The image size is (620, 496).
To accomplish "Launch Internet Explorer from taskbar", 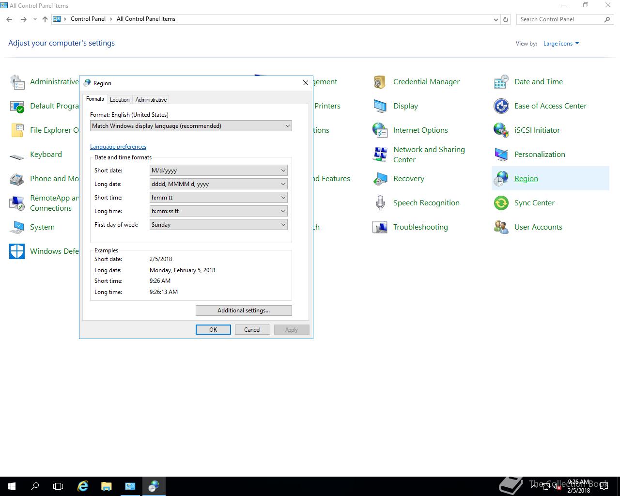I will 83,486.
